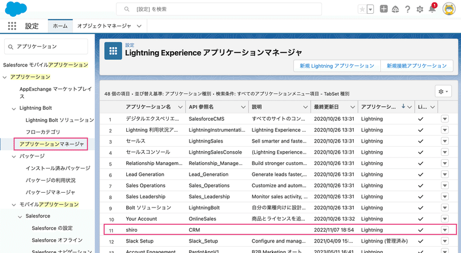Open 説明 column menu
The height and width of the screenshot is (253, 461).
tap(305, 107)
